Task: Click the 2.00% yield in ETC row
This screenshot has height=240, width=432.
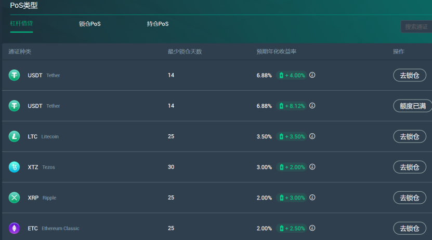Action: click(x=264, y=229)
